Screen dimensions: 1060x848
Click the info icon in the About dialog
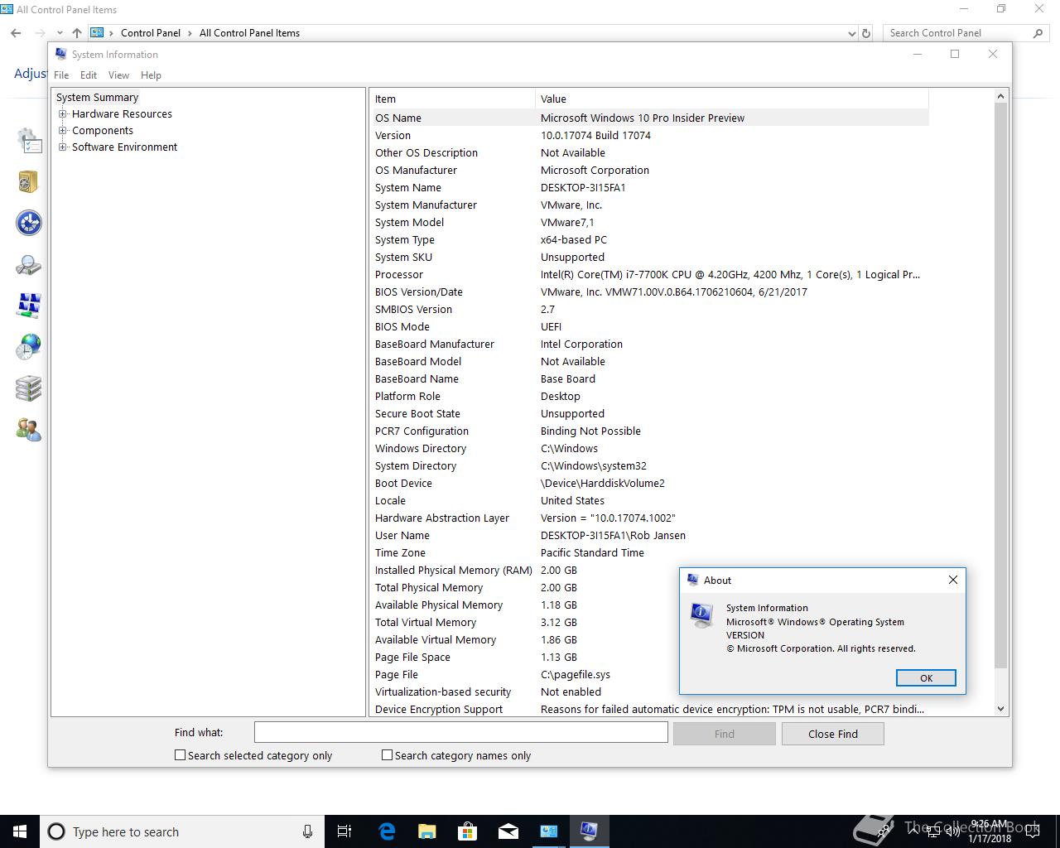click(x=701, y=615)
